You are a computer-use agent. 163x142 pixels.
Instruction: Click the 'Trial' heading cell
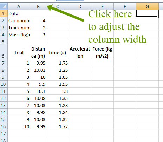pyautogui.click(x=19, y=52)
